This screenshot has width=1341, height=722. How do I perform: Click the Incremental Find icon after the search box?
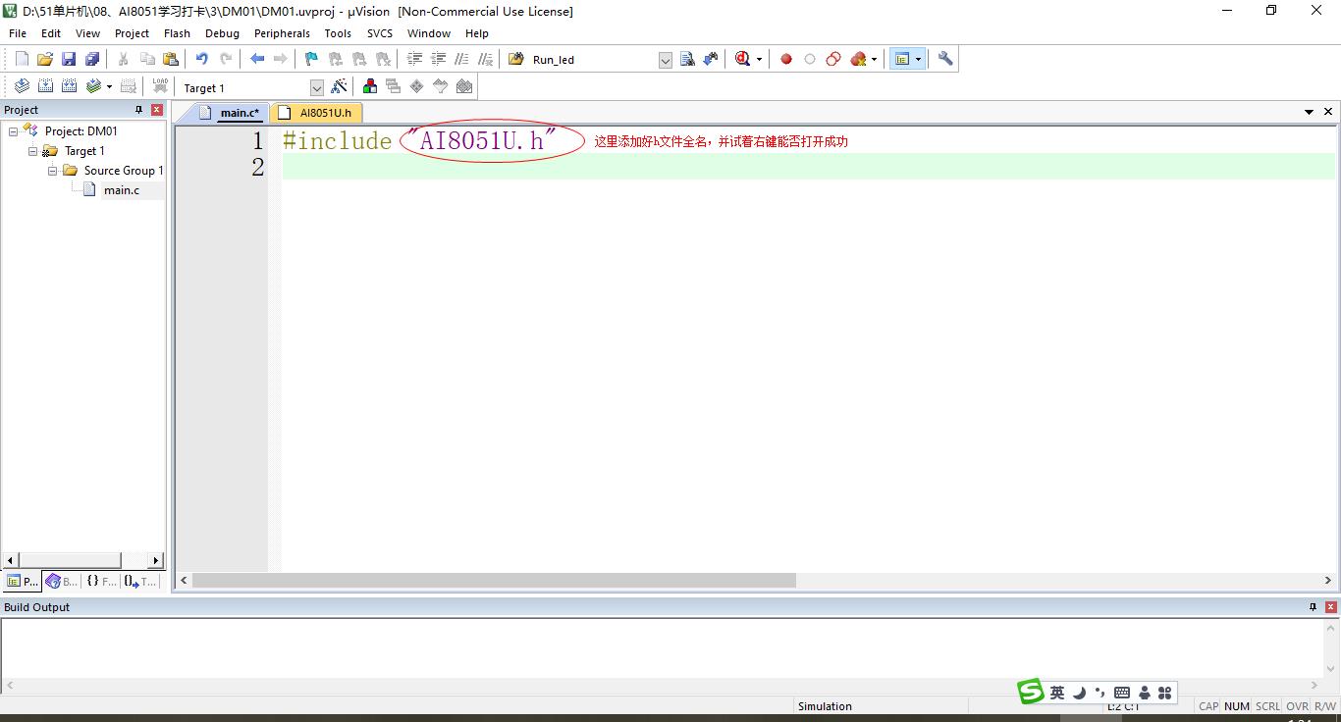(x=711, y=59)
